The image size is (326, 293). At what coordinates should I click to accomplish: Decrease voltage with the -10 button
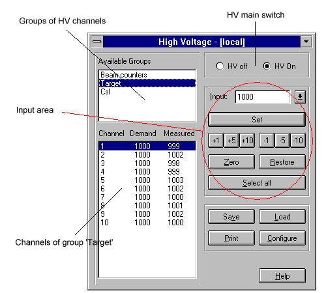(x=298, y=141)
